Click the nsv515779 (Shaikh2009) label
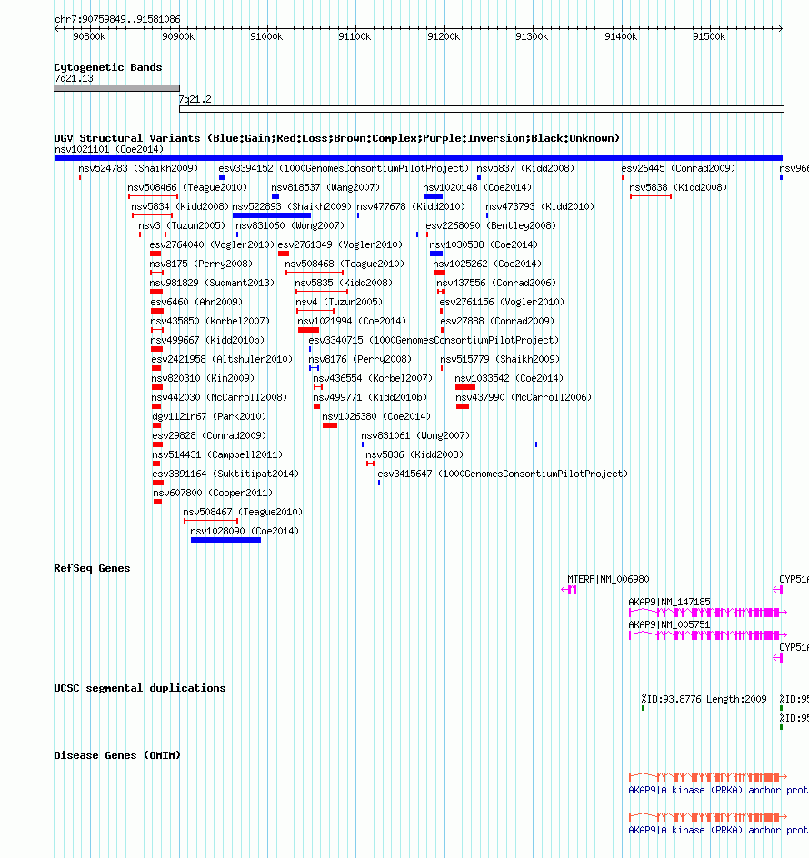Image resolution: width=809 pixels, height=858 pixels. (500, 360)
